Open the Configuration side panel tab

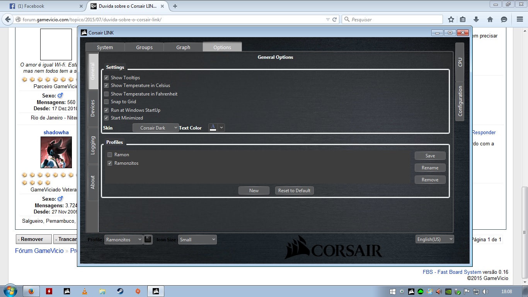pos(460,101)
